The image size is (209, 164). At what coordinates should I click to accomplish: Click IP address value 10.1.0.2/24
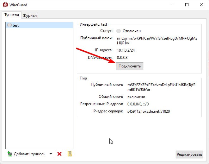click(126, 50)
